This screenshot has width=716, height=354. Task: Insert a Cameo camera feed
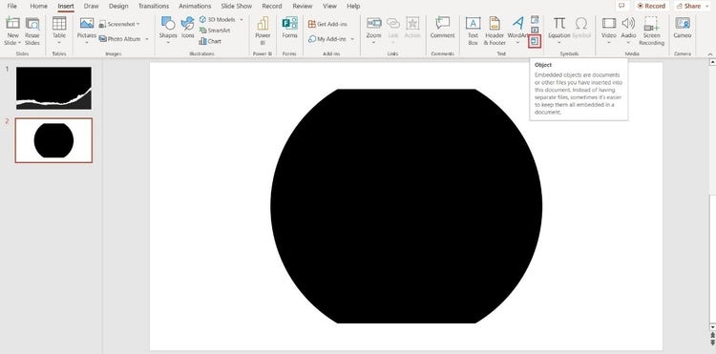[683, 28]
